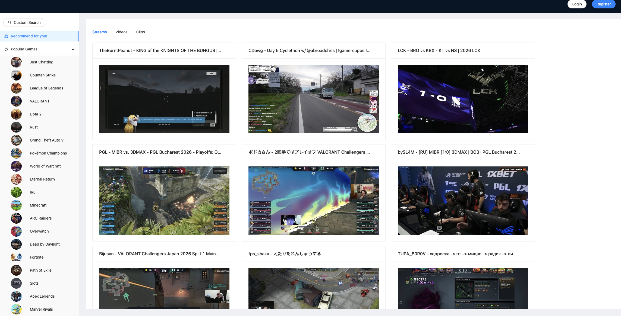This screenshot has height=325, width=621.
Task: Select the Just Chatting category icon
Action: [x=16, y=62]
